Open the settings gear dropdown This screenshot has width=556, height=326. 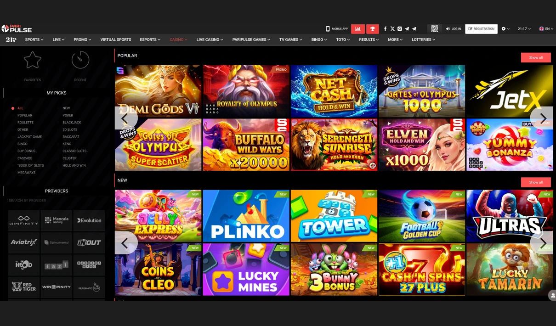505,29
